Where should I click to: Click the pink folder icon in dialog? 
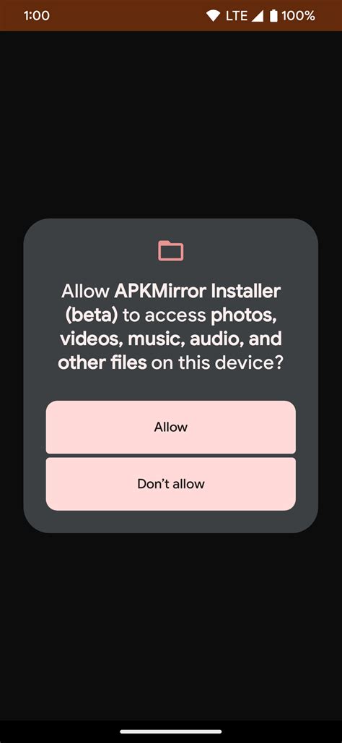pyautogui.click(x=170, y=250)
